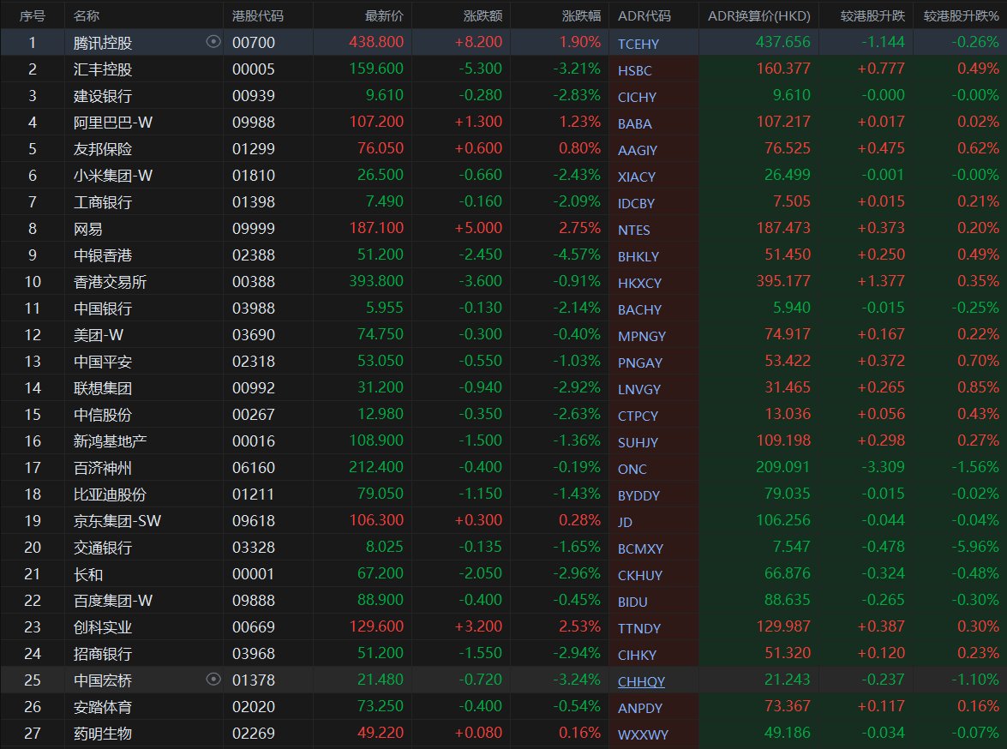Select the 百度集团-W stock name

[x=113, y=601]
